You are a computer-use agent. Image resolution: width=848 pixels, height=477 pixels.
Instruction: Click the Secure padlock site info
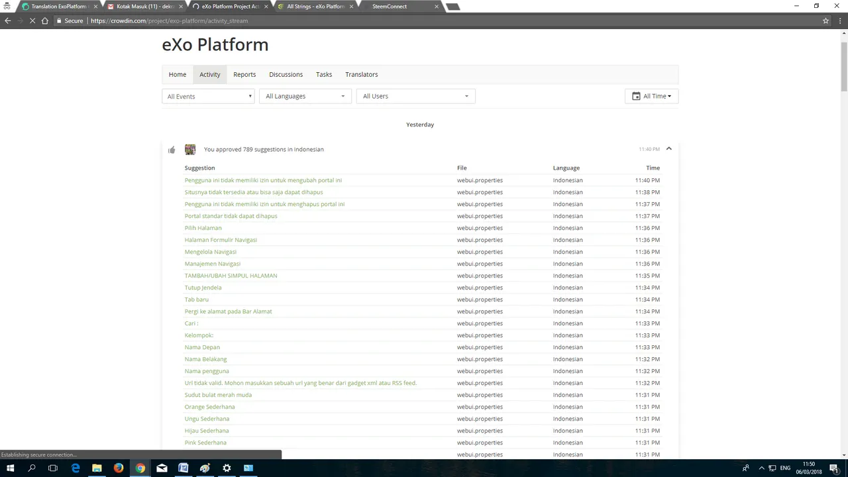click(70, 21)
